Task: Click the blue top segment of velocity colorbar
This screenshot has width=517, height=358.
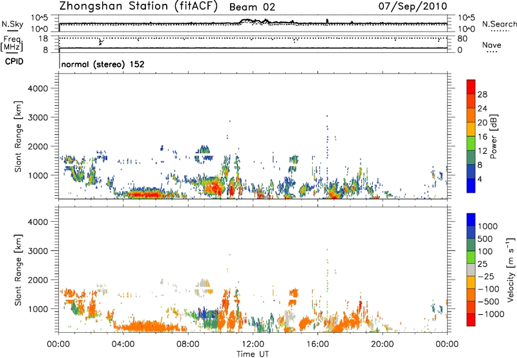Action: [x=471, y=220]
